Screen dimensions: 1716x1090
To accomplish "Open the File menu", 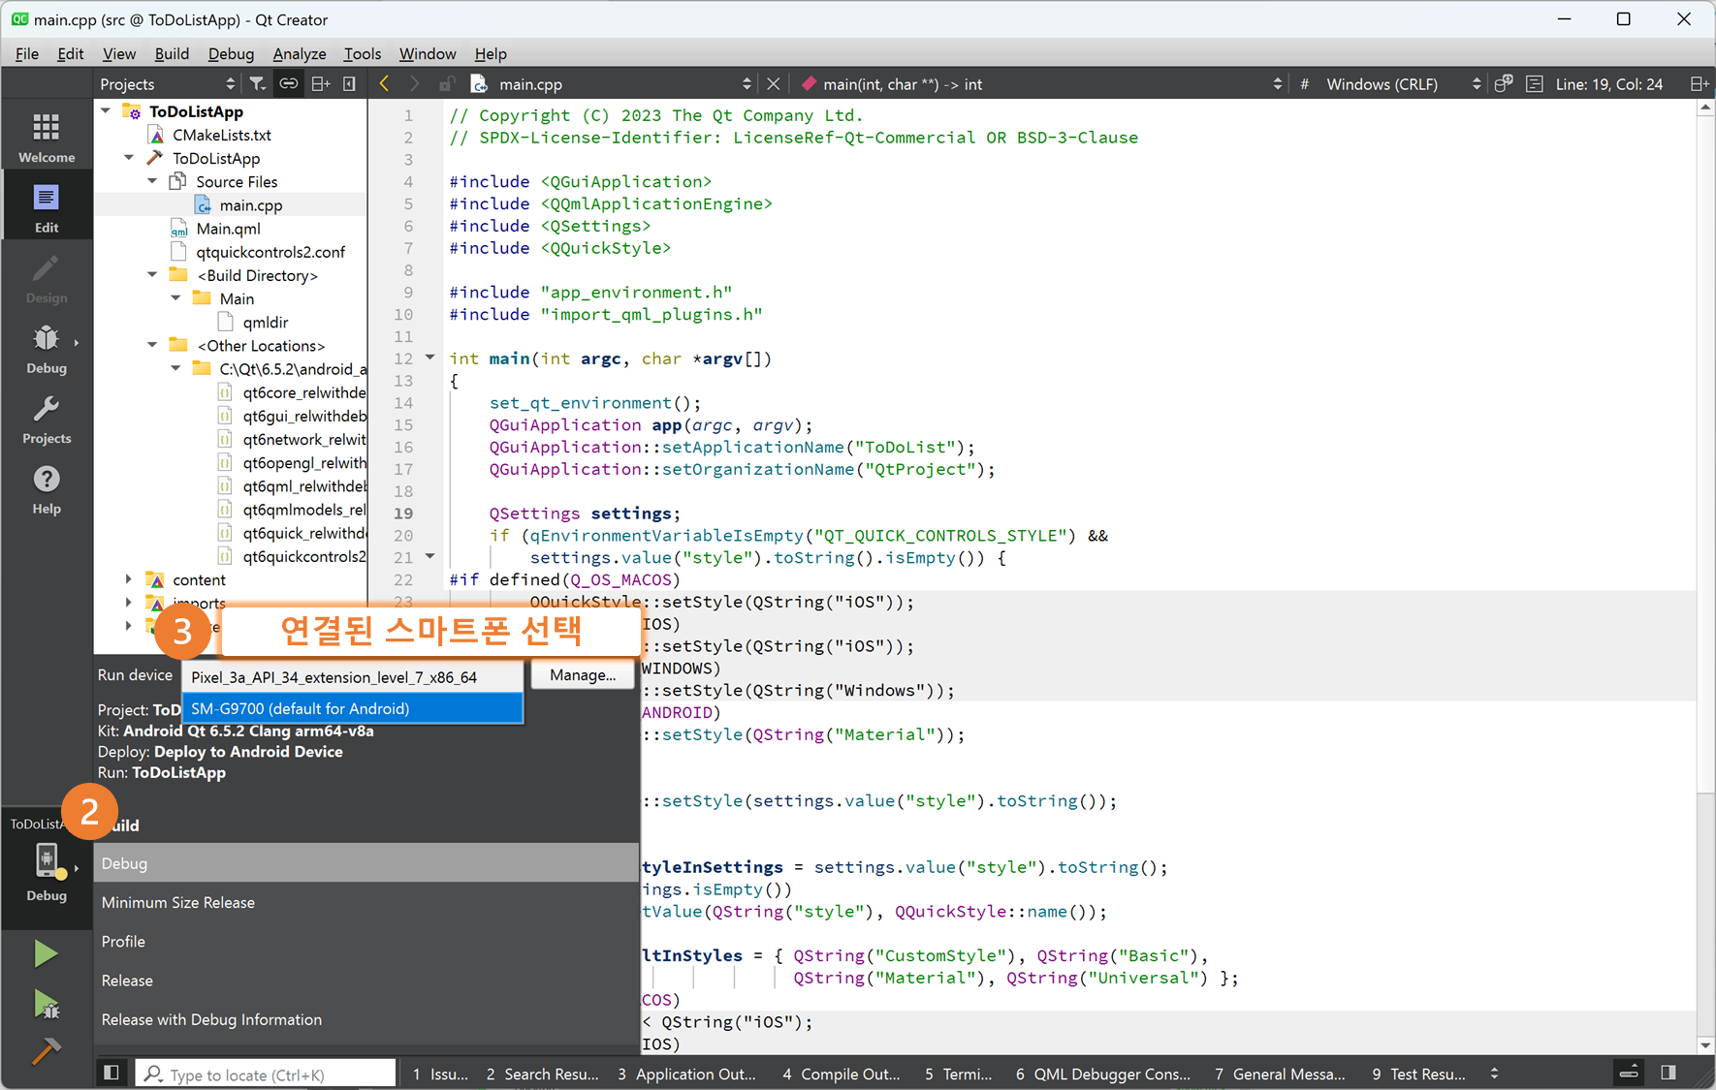I will click(27, 53).
